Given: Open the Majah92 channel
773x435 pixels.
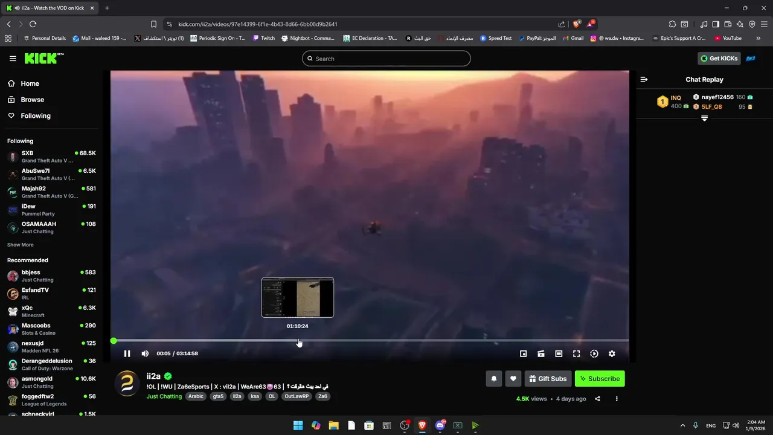Looking at the screenshot, I should [x=51, y=192].
